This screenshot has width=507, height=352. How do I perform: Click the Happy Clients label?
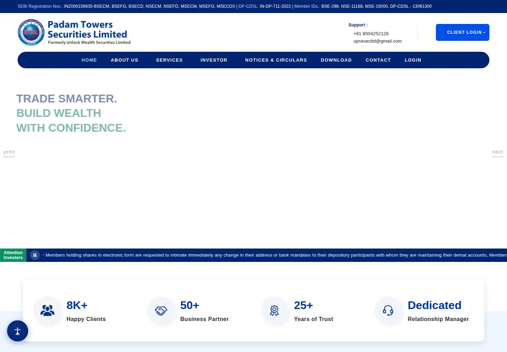click(x=86, y=319)
